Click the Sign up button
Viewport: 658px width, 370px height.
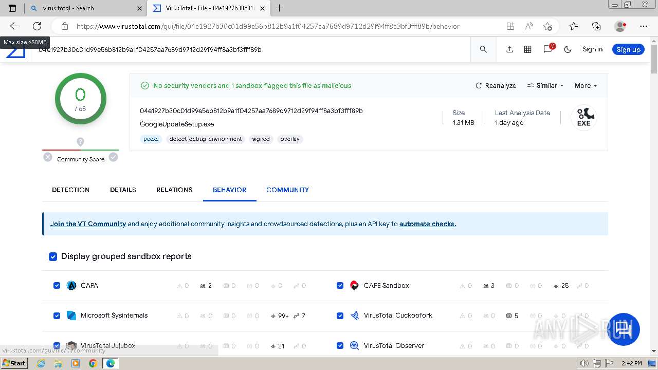628,49
